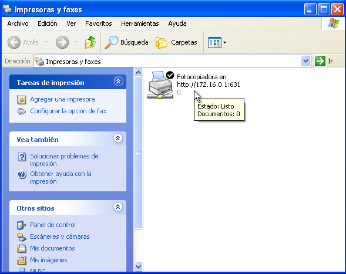Click the Mis imágenes folder icon

(x=22, y=261)
